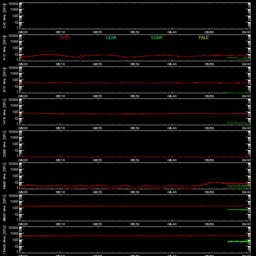Image resolution: width=256 pixels, height=256 pixels.
Task: Select the 410 MHz [SFU] axis title
Action: (x=4, y=48)
